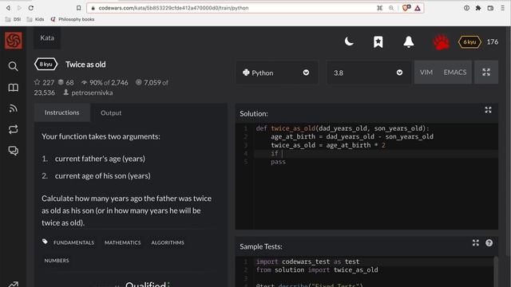Click the Brave shields icon in address bar

[406, 8]
